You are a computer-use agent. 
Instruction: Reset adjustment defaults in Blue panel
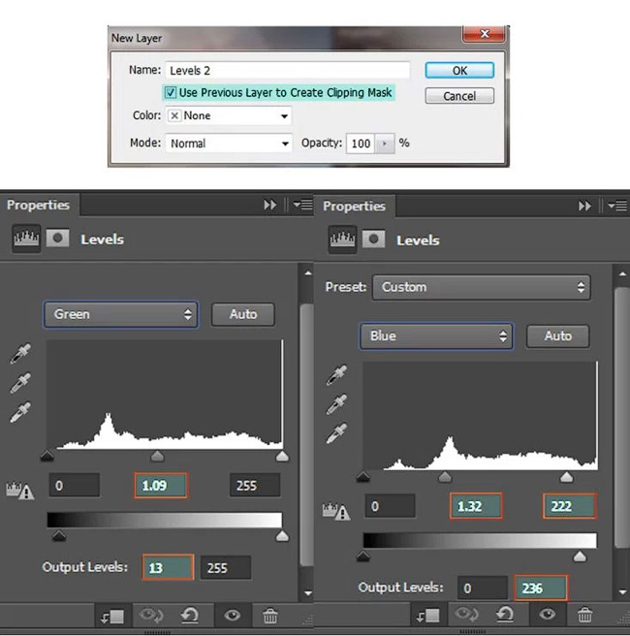coord(505,614)
